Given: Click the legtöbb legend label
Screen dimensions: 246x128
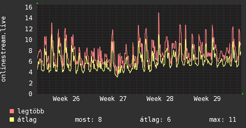Looking at the screenshot, I should (31, 111).
